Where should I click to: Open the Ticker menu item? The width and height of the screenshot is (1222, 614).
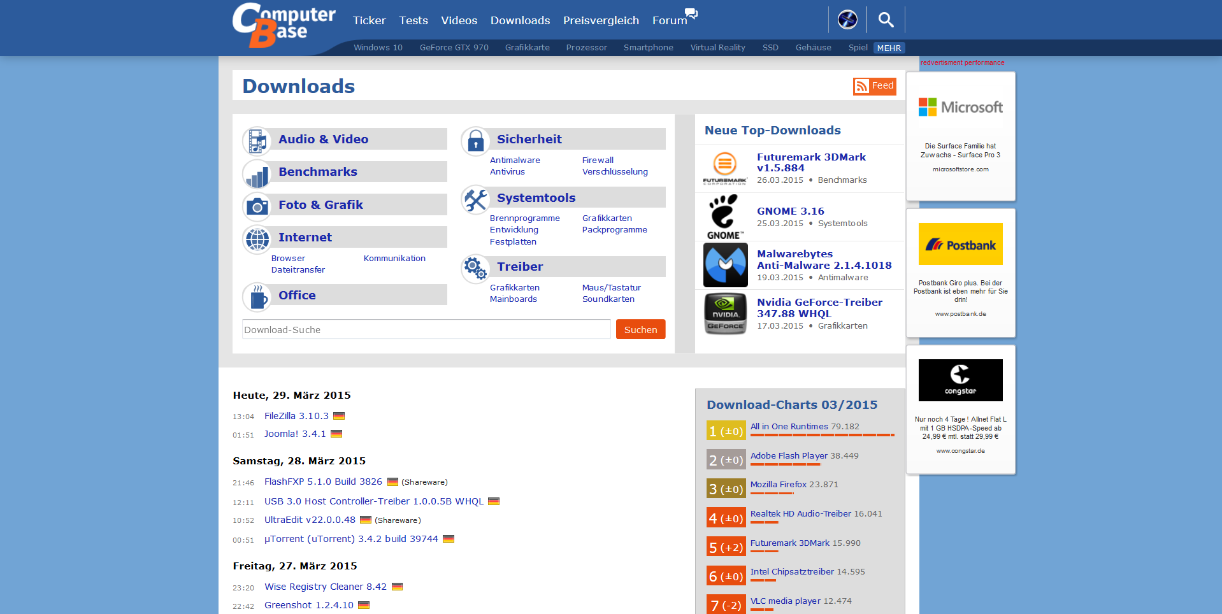[370, 20]
